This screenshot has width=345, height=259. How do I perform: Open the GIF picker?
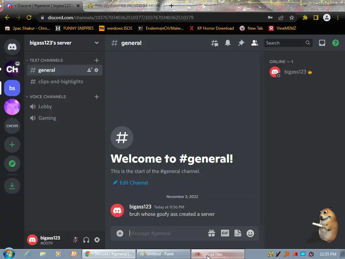coord(225,233)
